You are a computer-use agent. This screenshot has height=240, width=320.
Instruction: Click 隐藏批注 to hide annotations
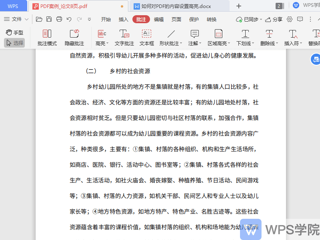point(74,38)
